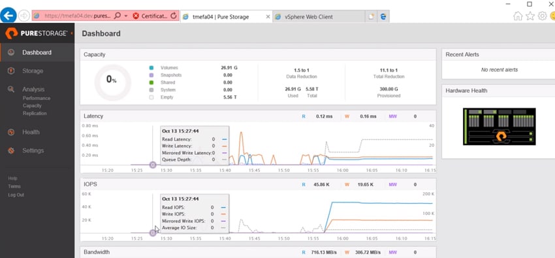Open browser Tools gear icon
Viewport: 555px width, 258px height.
[x=542, y=16]
